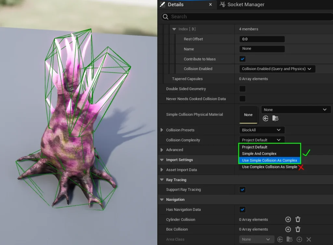333x245 pixels.
Task: Browse to physical material in Content Browser
Action: 275,119
